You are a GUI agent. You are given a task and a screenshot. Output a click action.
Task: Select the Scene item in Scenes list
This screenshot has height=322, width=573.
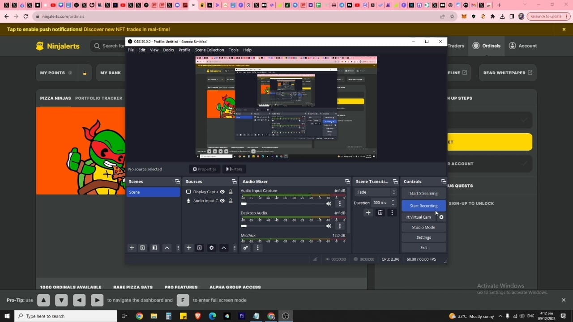click(x=153, y=192)
